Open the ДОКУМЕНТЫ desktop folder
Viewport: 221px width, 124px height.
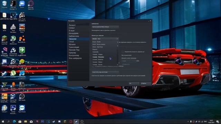pos(4,16)
